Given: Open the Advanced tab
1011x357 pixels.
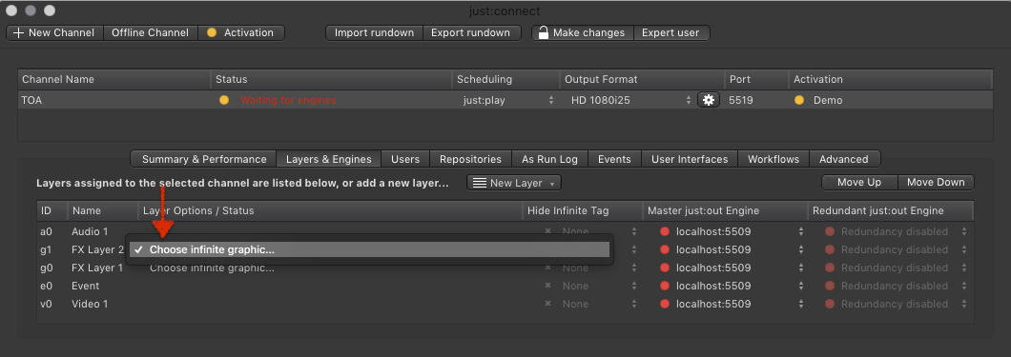Looking at the screenshot, I should coord(844,159).
